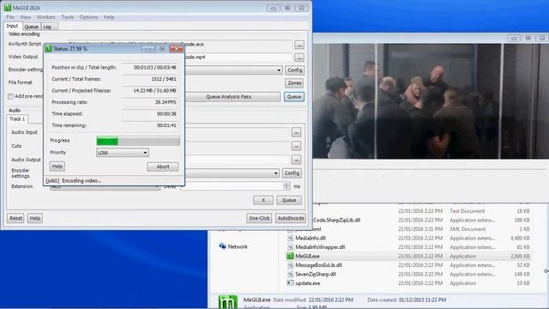The image size is (549, 309).
Task: Open the AutoEncode dialog
Action: pos(290,218)
